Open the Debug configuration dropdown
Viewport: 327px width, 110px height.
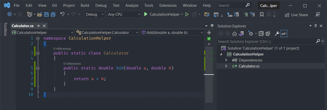(x=95, y=14)
